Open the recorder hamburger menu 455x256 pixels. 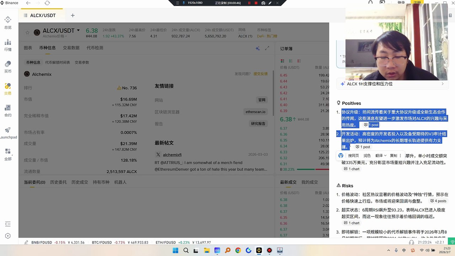coord(178,3)
